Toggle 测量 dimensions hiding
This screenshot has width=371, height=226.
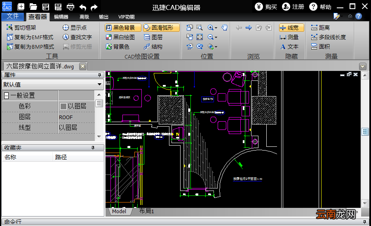pyautogui.click(x=289, y=37)
